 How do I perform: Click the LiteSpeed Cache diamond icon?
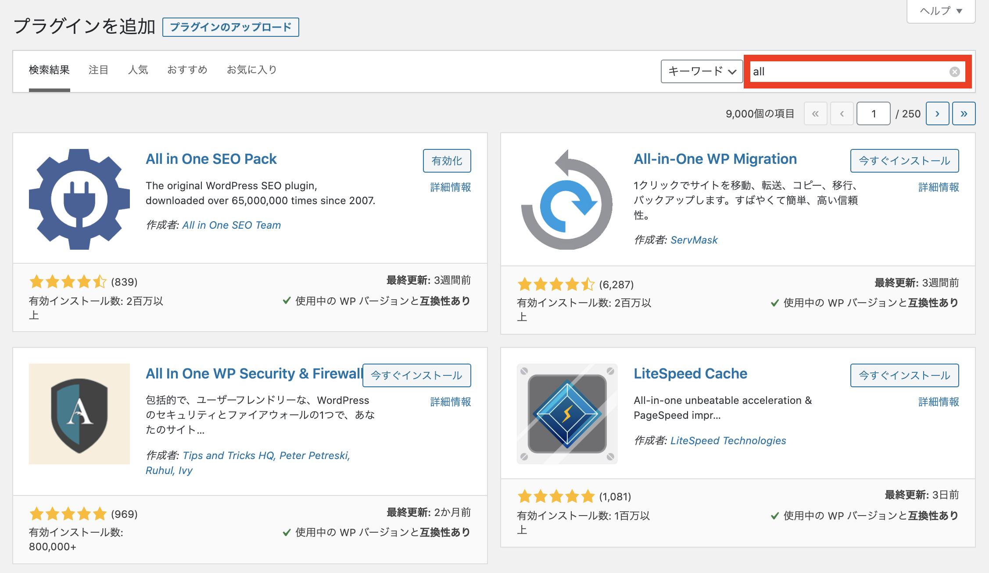567,414
